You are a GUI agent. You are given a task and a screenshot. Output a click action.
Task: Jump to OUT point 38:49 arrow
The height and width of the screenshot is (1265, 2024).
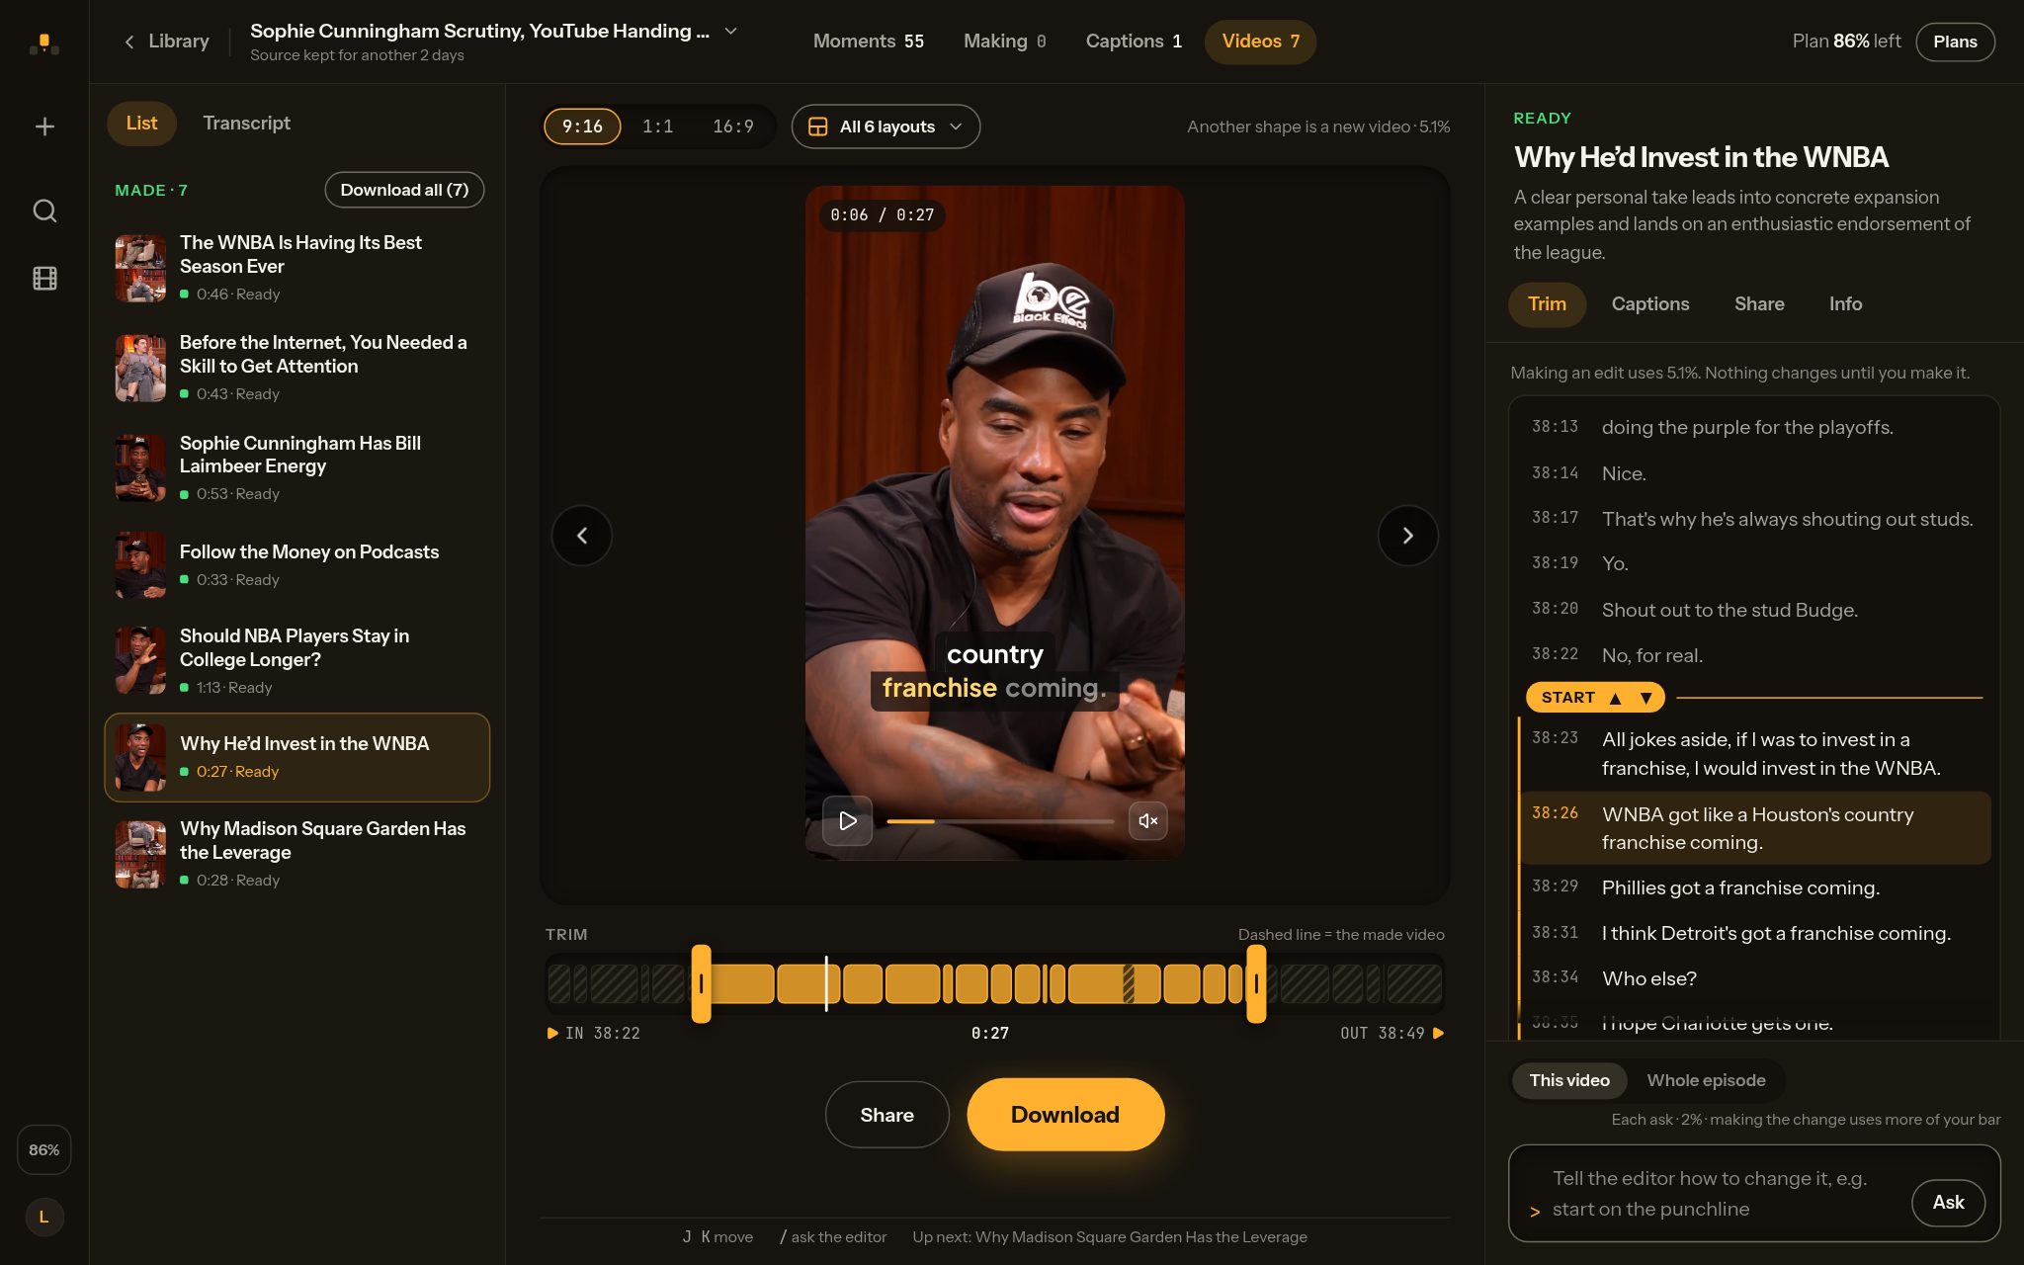tap(1438, 1033)
